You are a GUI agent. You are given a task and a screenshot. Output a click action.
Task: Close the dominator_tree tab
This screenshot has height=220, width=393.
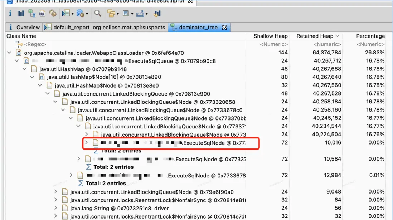click(224, 27)
